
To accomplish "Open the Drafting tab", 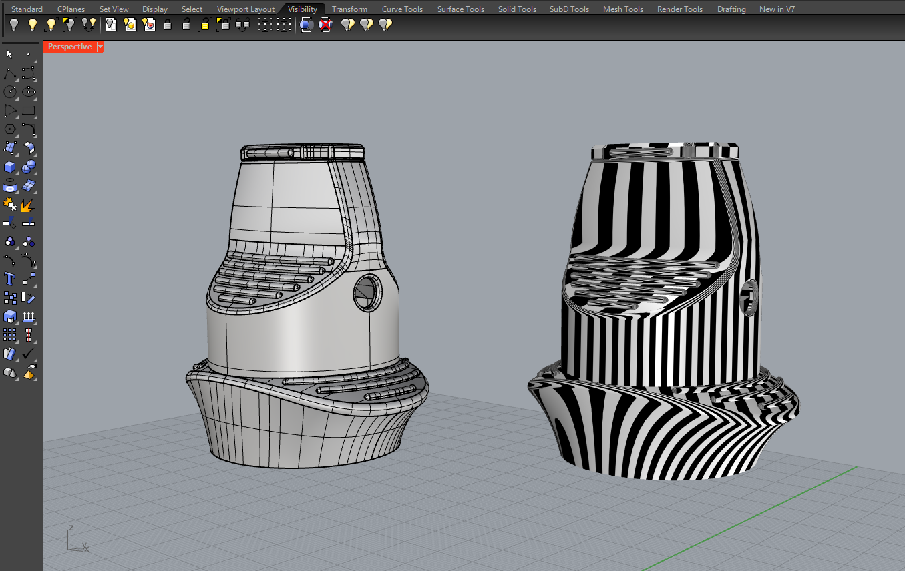I will tap(731, 9).
